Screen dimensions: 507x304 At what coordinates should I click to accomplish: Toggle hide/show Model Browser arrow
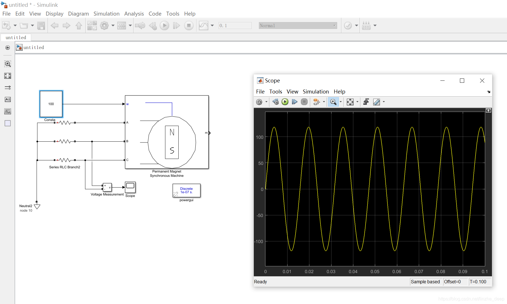click(x=8, y=48)
